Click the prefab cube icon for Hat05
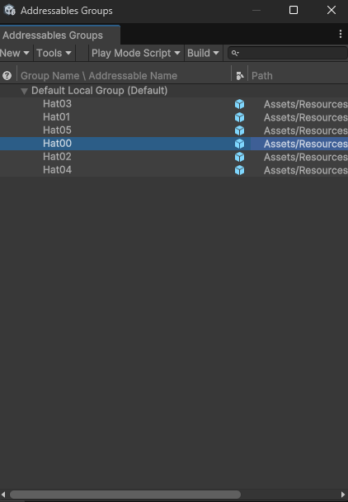This screenshot has width=348, height=502. coord(239,130)
